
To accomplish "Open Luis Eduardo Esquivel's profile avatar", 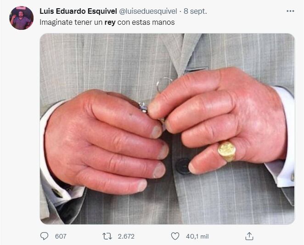I will [x=21, y=18].
